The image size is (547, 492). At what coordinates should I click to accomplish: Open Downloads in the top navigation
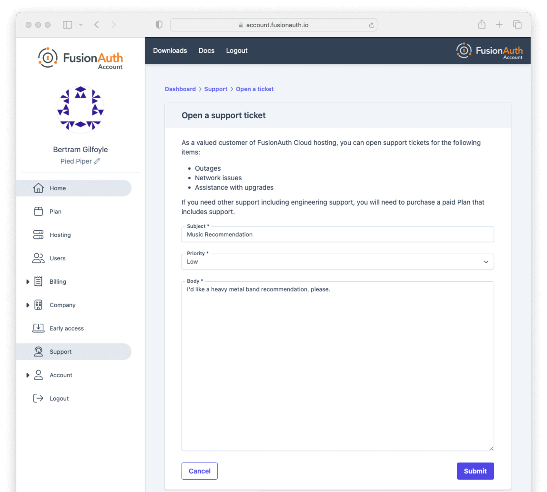(170, 51)
